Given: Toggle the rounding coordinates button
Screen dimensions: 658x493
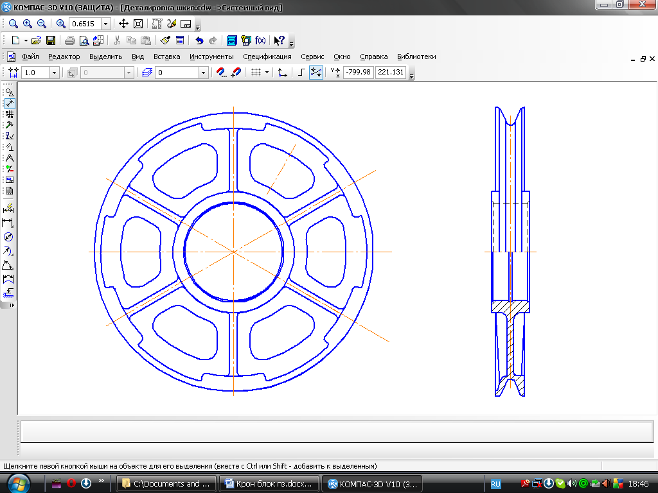Looking at the screenshot, I should (316, 73).
